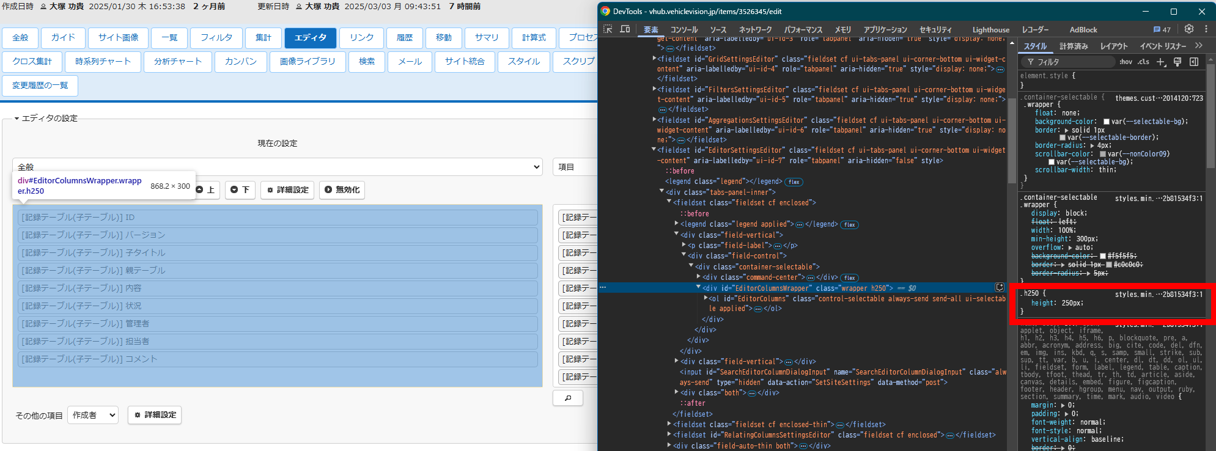Click the up arrow 上 button
This screenshot has width=1216, height=451.
206,190
